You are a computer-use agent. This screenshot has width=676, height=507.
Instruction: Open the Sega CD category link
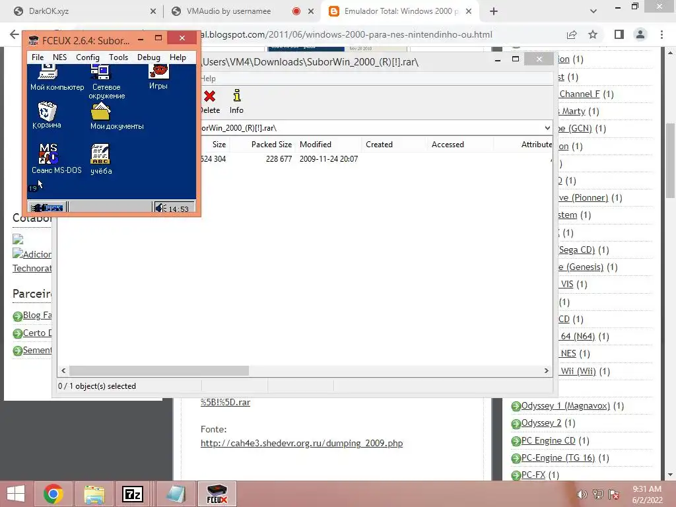pyautogui.click(x=576, y=250)
